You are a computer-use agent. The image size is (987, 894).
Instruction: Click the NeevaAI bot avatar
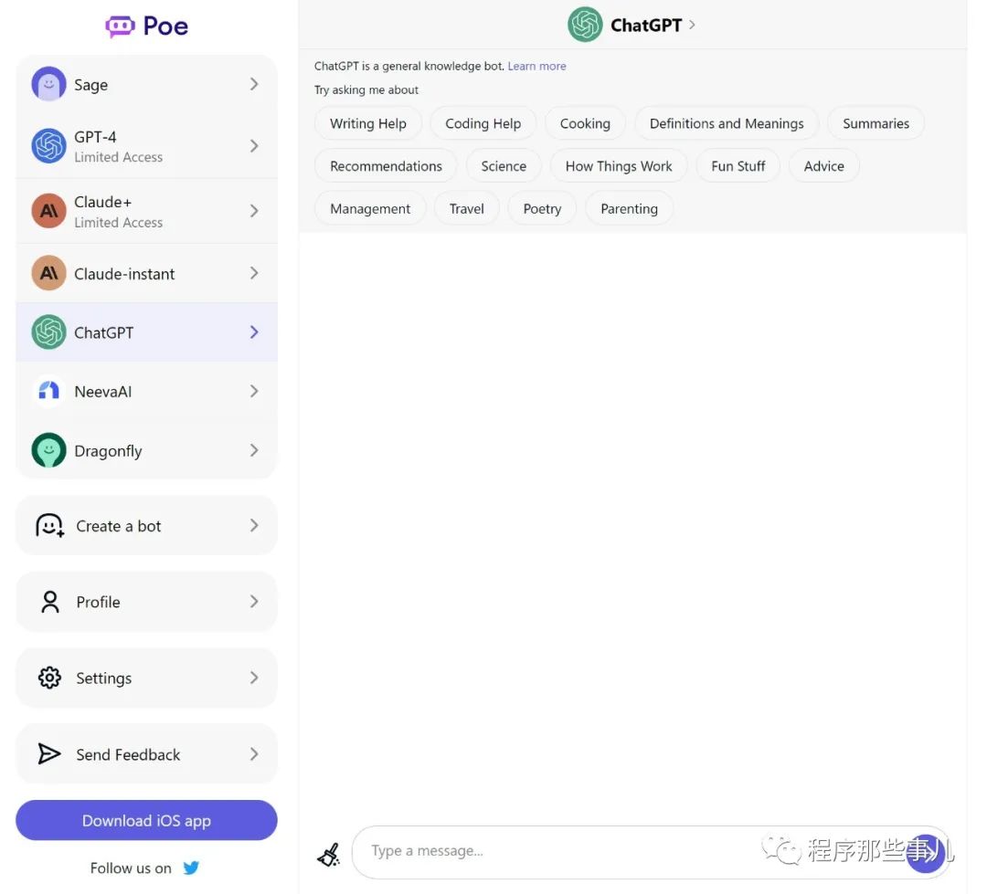(49, 392)
